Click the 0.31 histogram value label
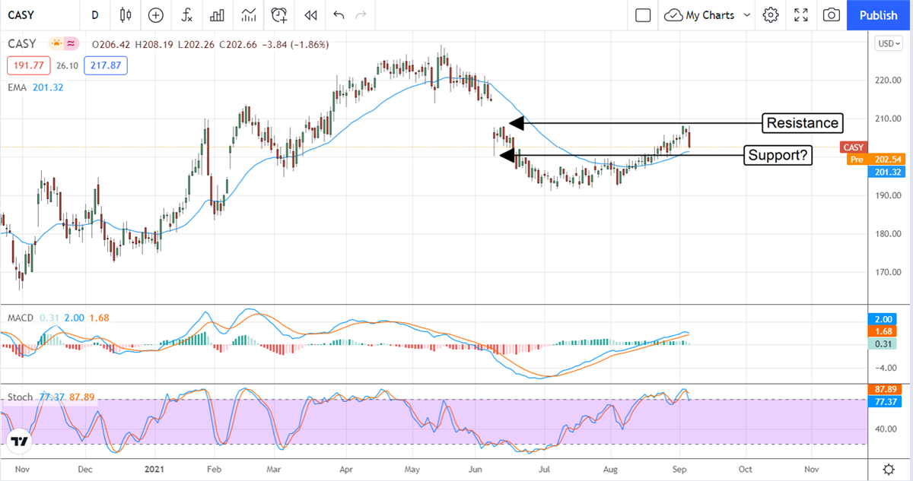913x481 pixels. click(x=881, y=344)
